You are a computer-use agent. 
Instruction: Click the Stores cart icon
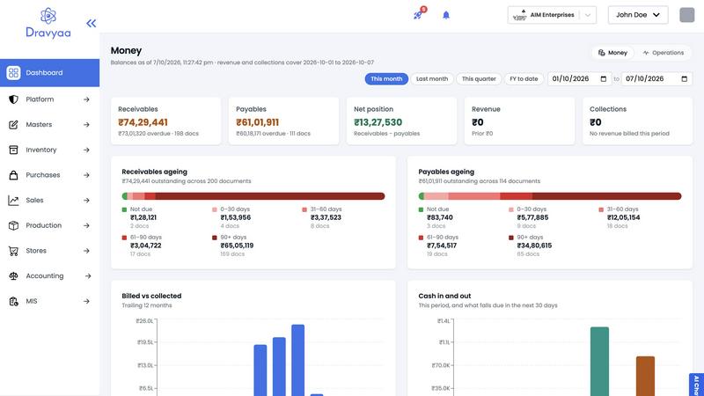pyautogui.click(x=13, y=251)
